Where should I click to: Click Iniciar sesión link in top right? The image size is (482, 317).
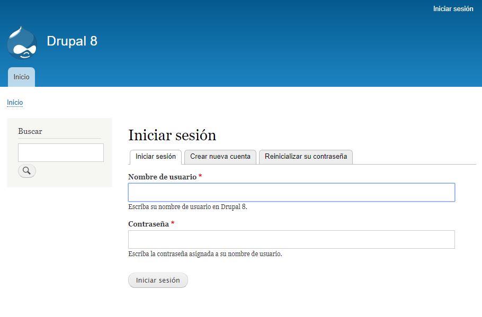[453, 9]
